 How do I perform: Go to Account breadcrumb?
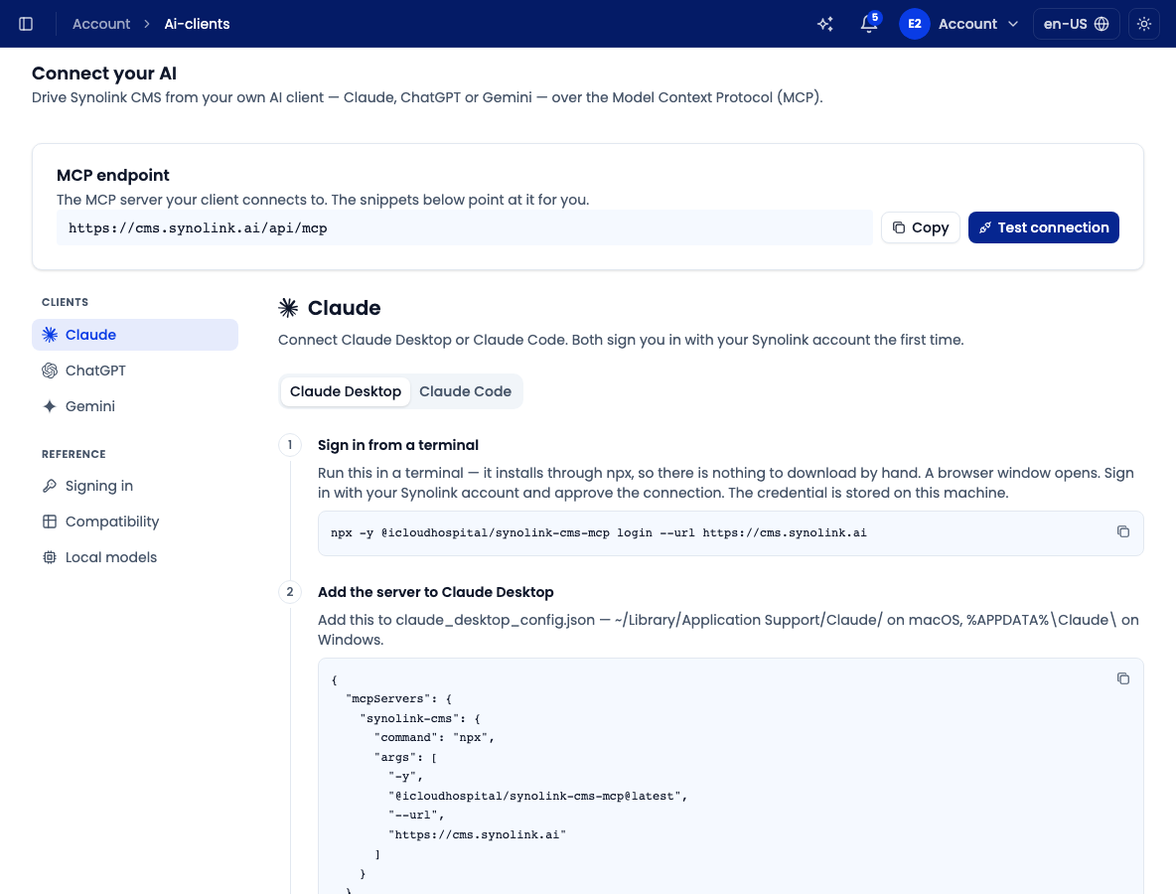click(x=101, y=24)
